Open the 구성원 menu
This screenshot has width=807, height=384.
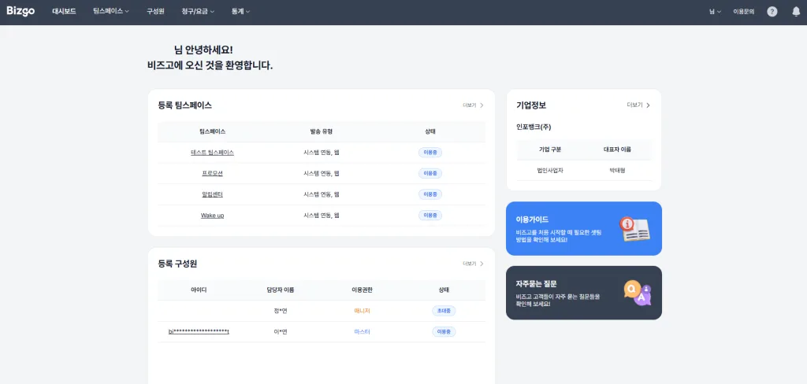155,11
